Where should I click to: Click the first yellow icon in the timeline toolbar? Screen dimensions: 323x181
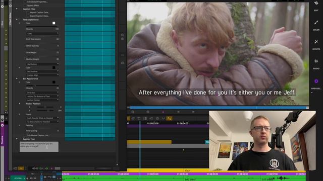(129, 119)
